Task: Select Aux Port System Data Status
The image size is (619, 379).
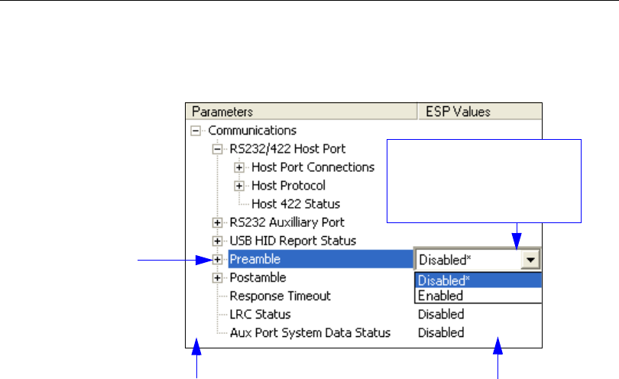Action: click(310, 332)
